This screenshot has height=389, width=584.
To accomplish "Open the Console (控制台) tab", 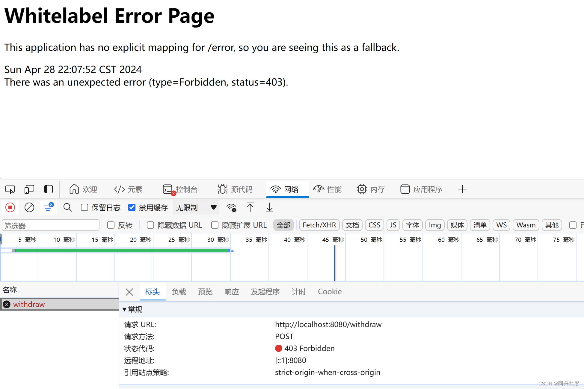I will (180, 189).
